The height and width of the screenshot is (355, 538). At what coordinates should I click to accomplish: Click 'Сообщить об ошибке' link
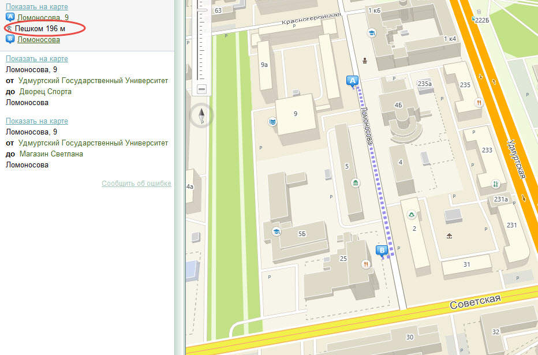point(136,184)
